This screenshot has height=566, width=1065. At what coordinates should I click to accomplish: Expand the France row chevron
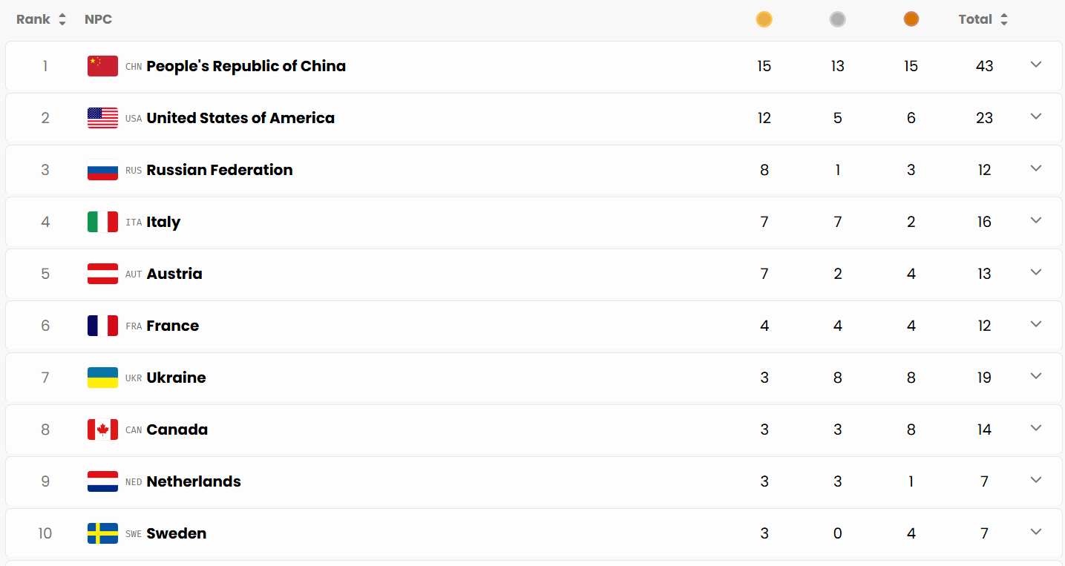(x=1036, y=324)
